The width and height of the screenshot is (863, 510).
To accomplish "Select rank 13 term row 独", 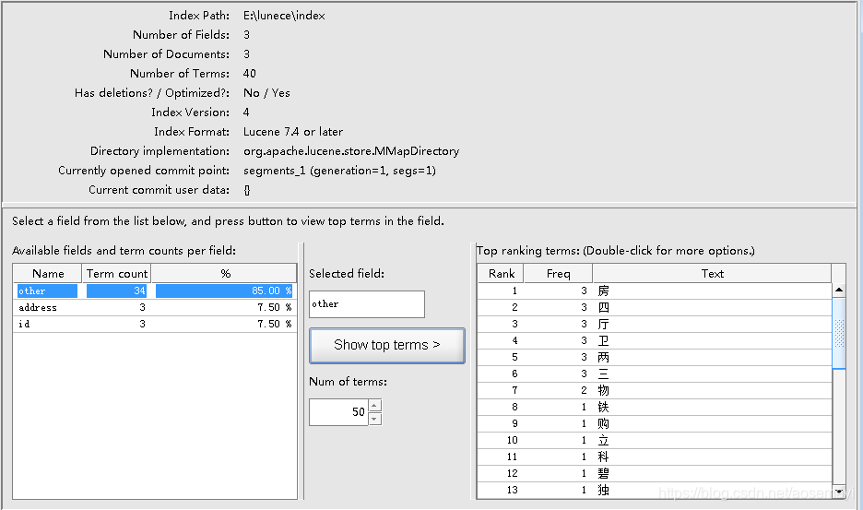I will (x=654, y=489).
